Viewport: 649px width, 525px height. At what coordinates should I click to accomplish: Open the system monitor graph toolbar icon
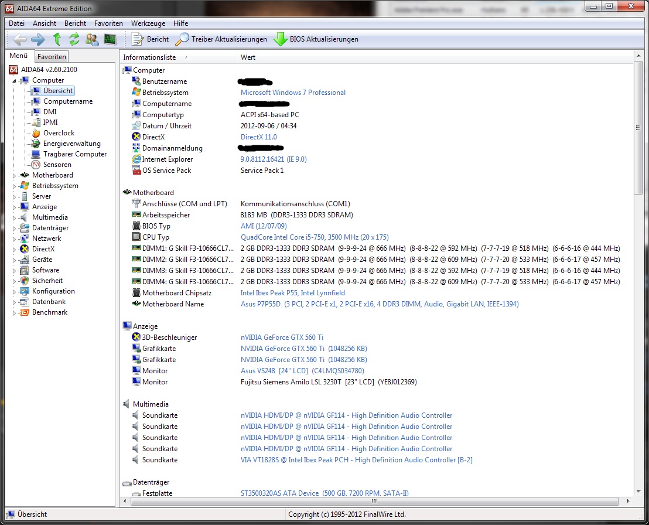point(110,39)
